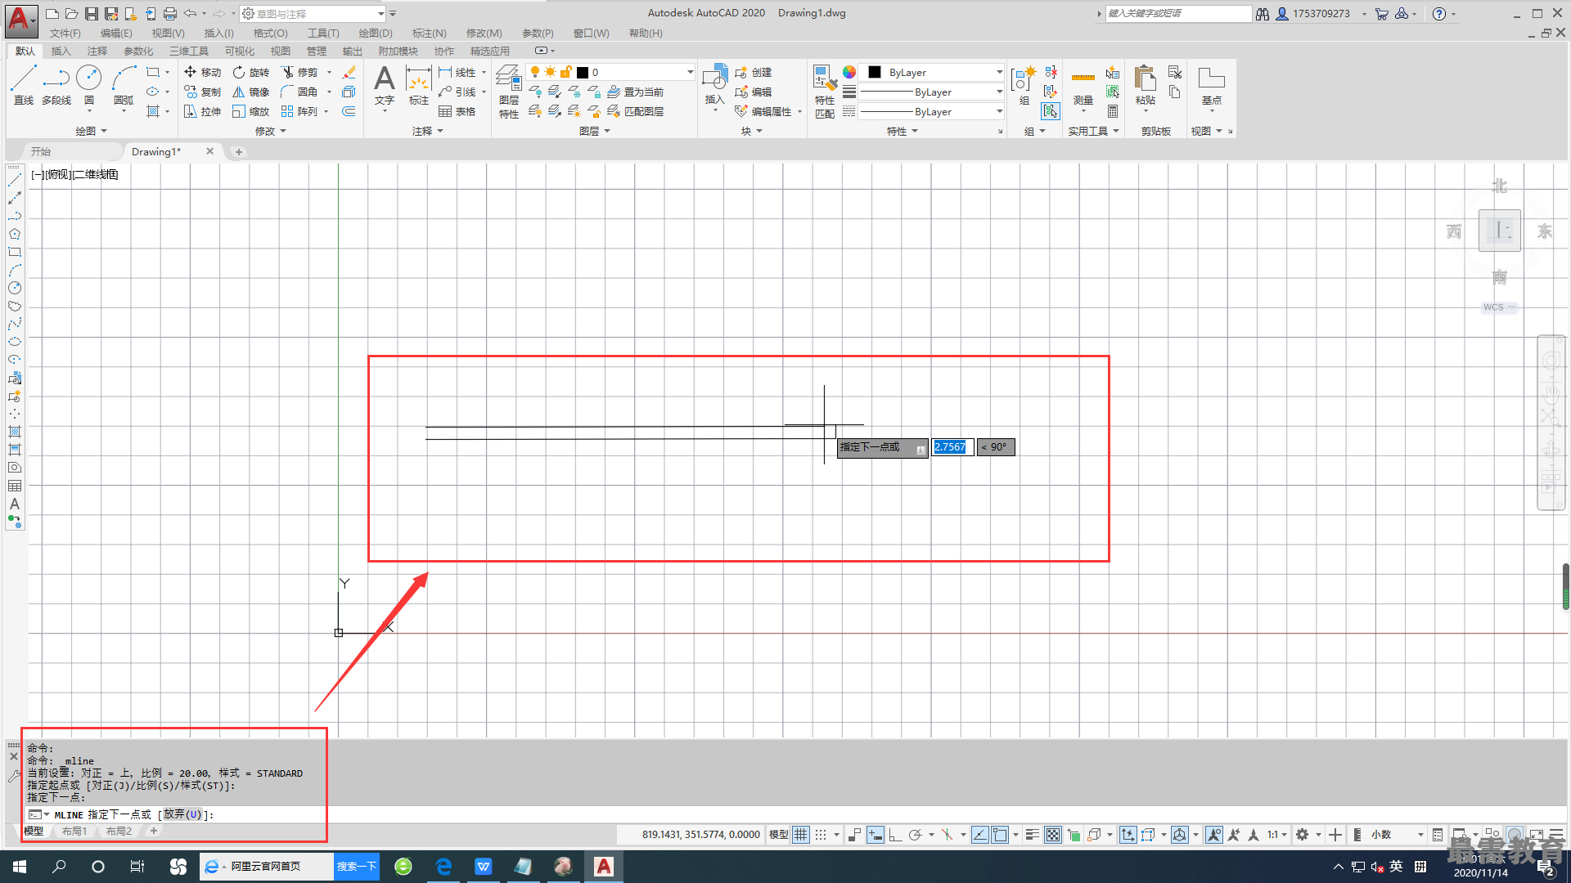This screenshot has width=1571, height=883.
Task: Toggle ortho mode in the status bar
Action: (895, 835)
